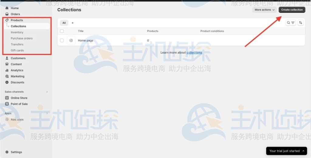
Task: Expand the Sales channels chevron
Action: point(47,92)
